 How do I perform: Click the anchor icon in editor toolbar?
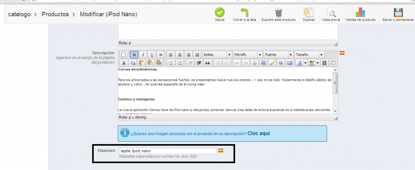[255, 63]
